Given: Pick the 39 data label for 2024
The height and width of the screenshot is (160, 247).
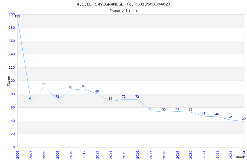Looking at the screenshot, I should point(244,119).
